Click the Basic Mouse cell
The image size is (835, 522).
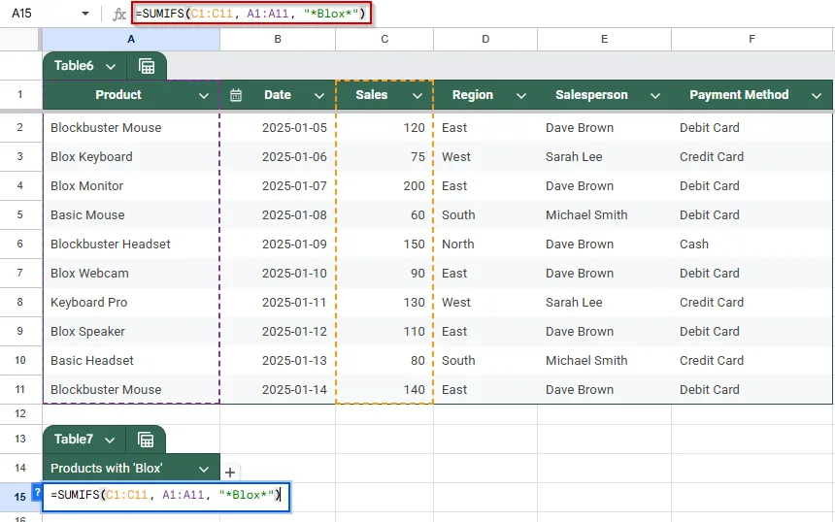point(131,215)
